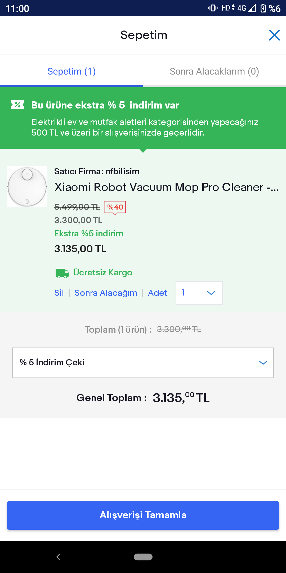Tap the red %40 discount badge
Screen dimensions: 286x573
115,207
